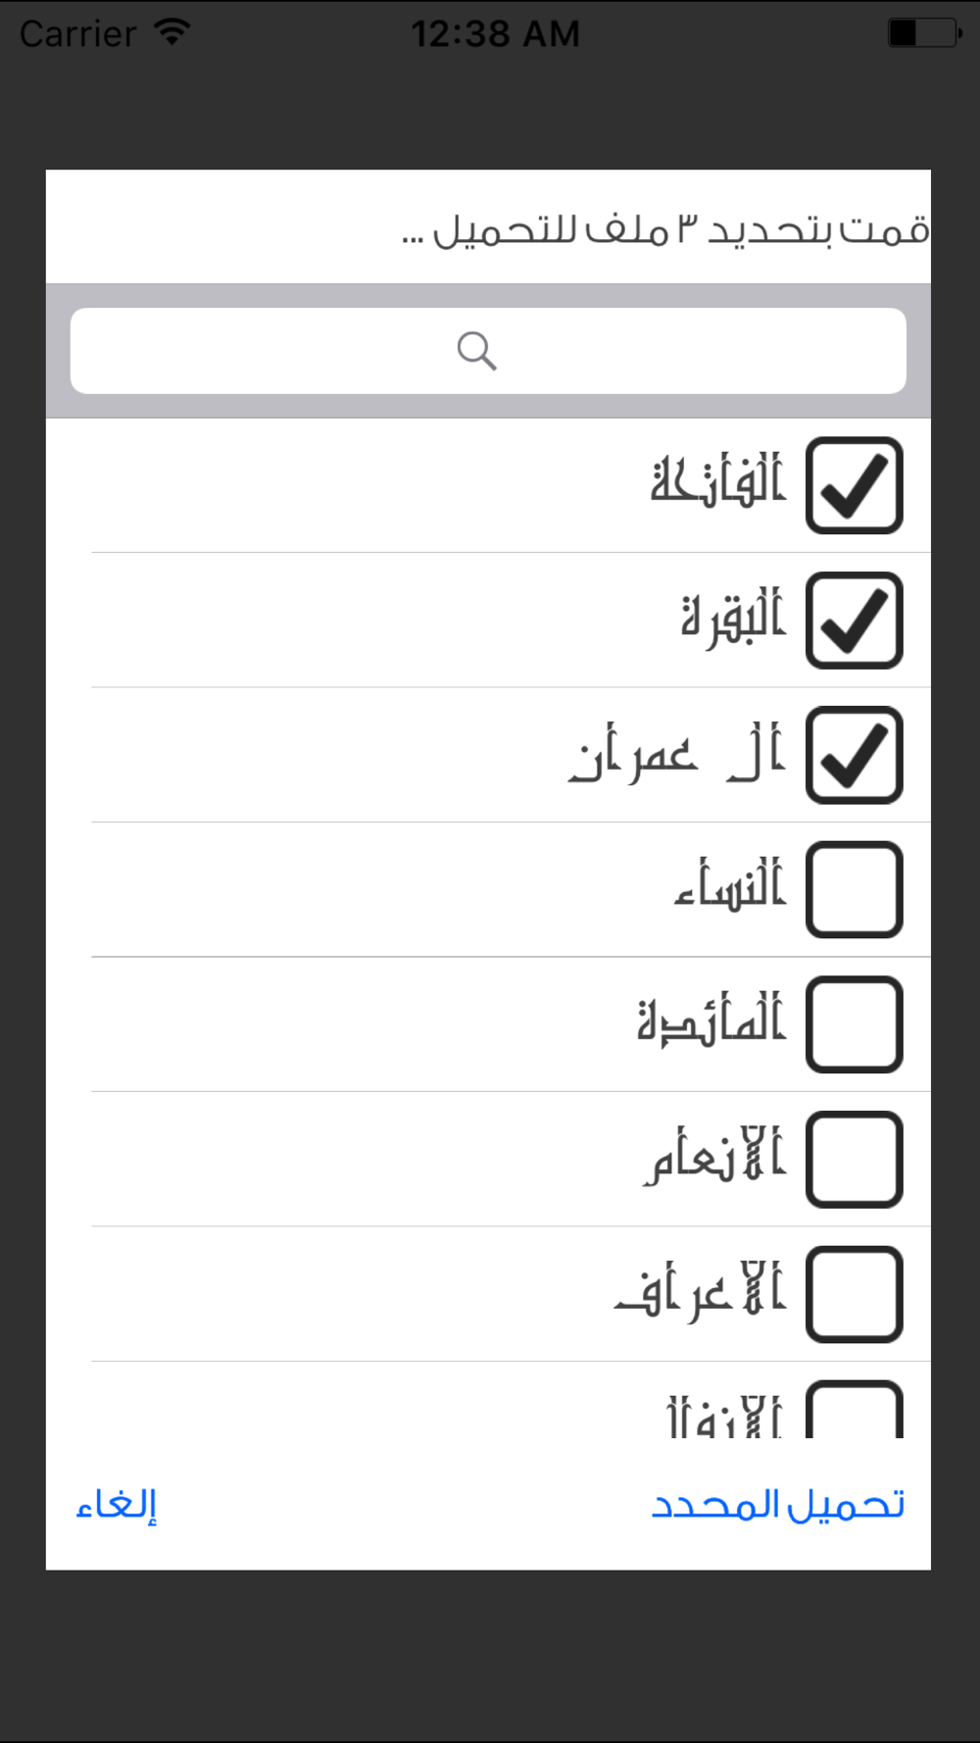Click the magnifying glass search icon
Viewport: 980px width, 1743px height.
point(477,351)
